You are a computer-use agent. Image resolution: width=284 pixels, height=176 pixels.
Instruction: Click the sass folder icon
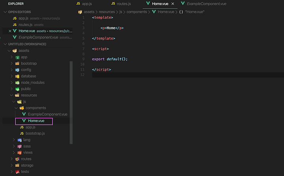pos(20,146)
